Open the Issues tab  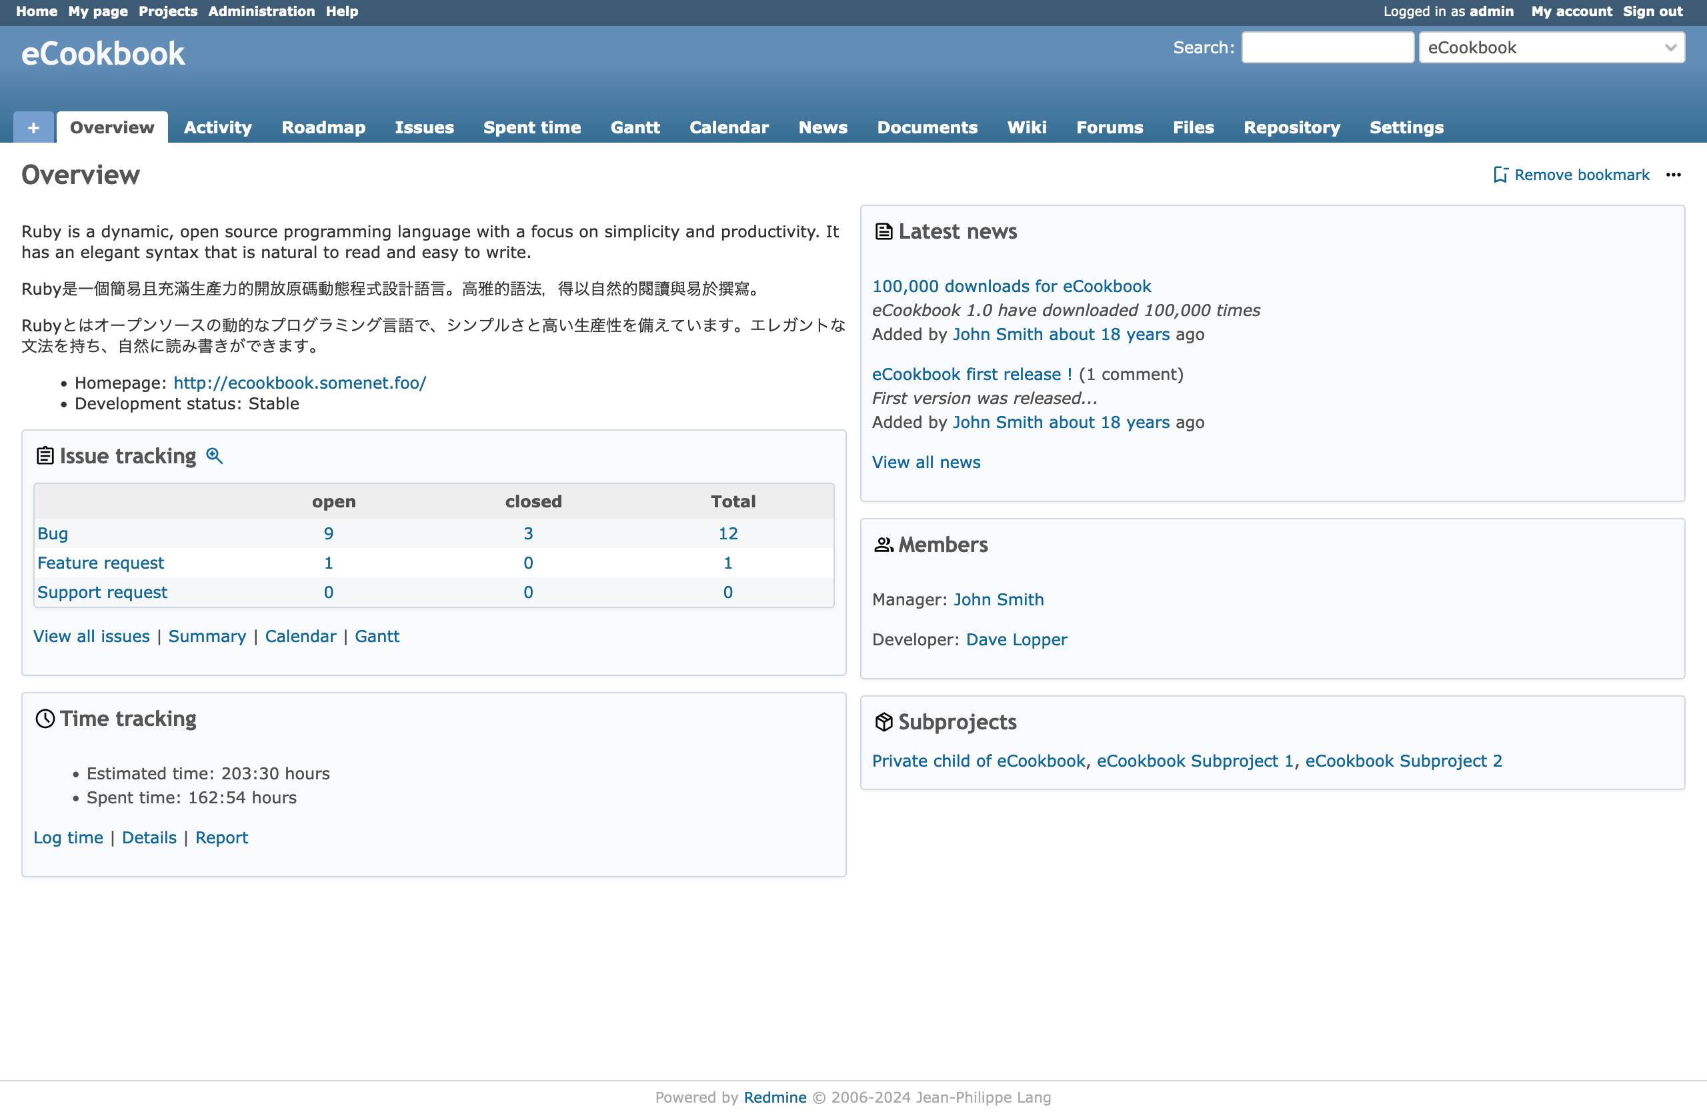coord(424,127)
